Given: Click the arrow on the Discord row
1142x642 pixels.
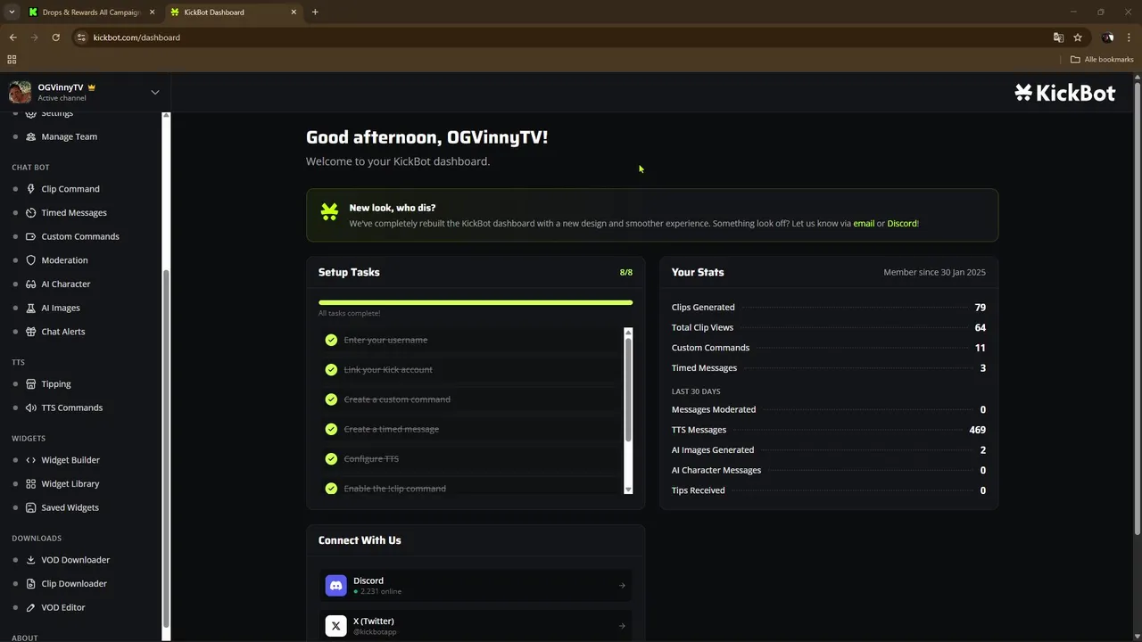Looking at the screenshot, I should (x=622, y=586).
